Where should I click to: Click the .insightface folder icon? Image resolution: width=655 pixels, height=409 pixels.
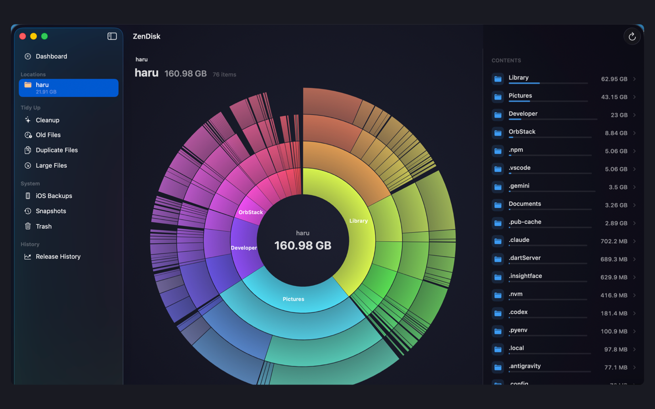[x=498, y=277]
